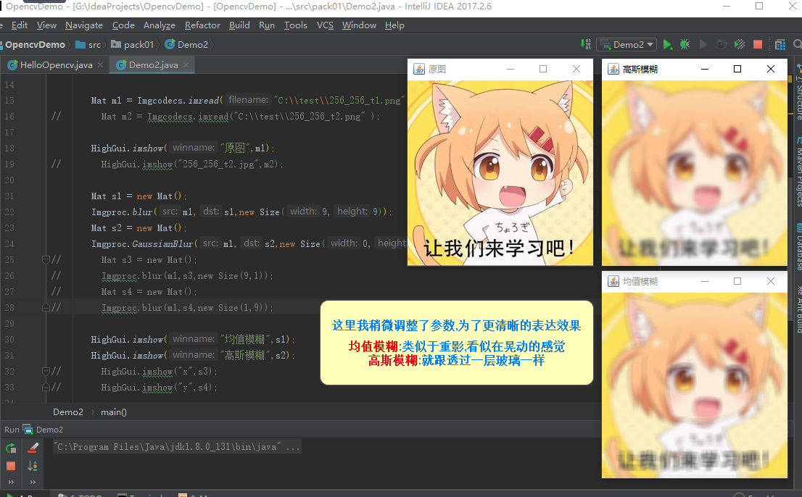Open the Code menu
The width and height of the screenshot is (802, 497).
pyautogui.click(x=123, y=25)
